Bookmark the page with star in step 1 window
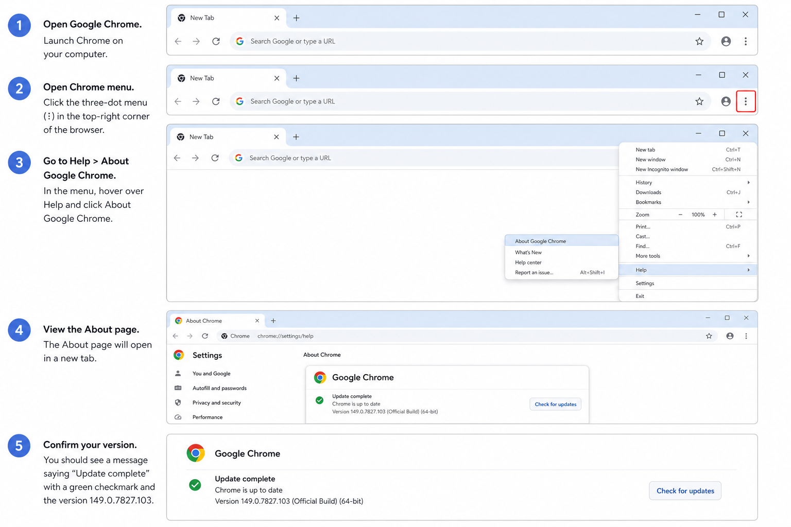791x527 pixels. 699,41
